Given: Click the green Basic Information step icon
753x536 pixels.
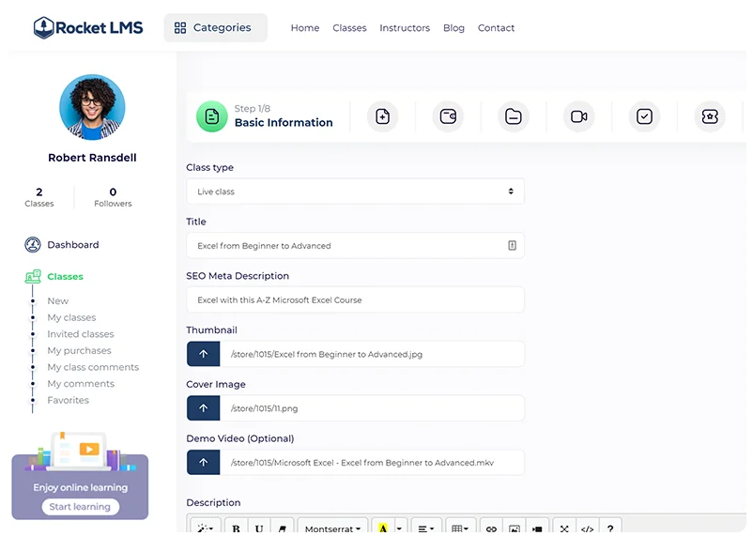Looking at the screenshot, I should click(212, 116).
